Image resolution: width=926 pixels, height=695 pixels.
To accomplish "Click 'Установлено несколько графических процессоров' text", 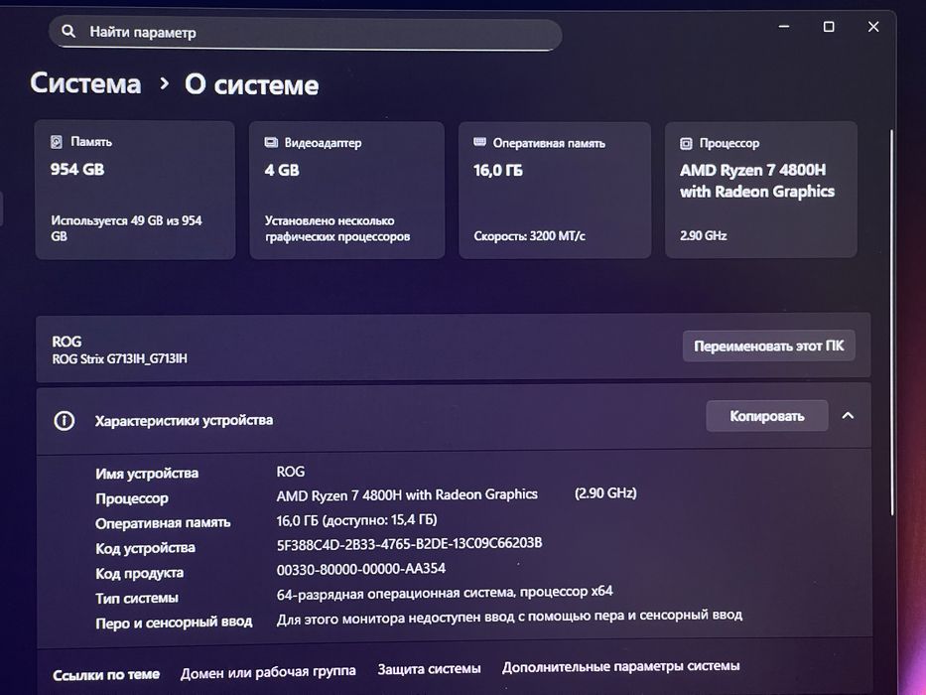I will [337, 228].
